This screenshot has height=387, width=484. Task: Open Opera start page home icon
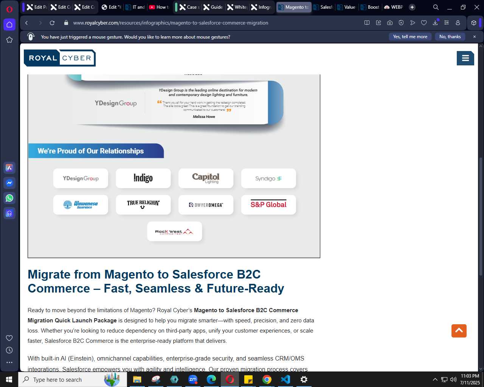click(x=9, y=25)
